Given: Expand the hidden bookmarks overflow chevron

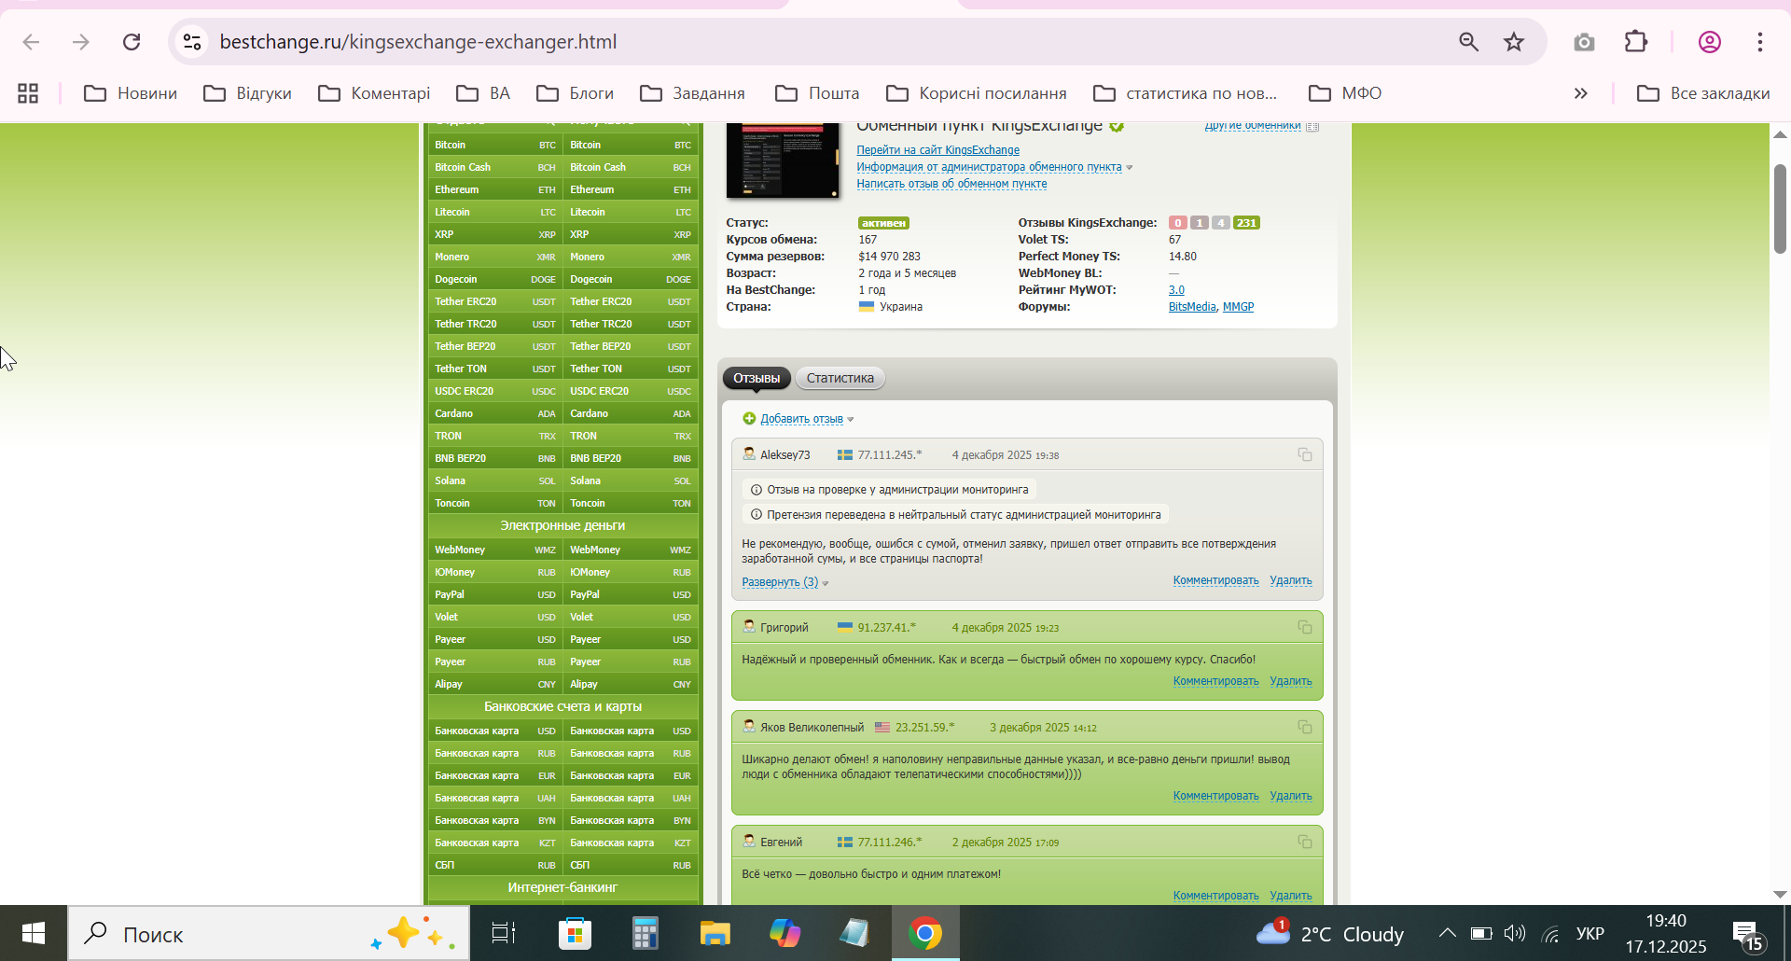Looking at the screenshot, I should coord(1580,93).
